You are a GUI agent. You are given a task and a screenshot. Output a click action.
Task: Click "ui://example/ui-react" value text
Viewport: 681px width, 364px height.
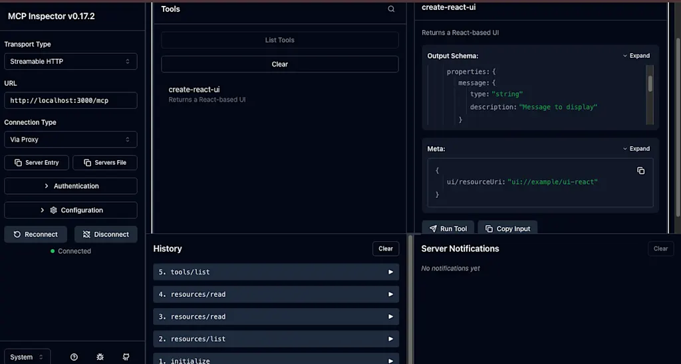(x=553, y=182)
